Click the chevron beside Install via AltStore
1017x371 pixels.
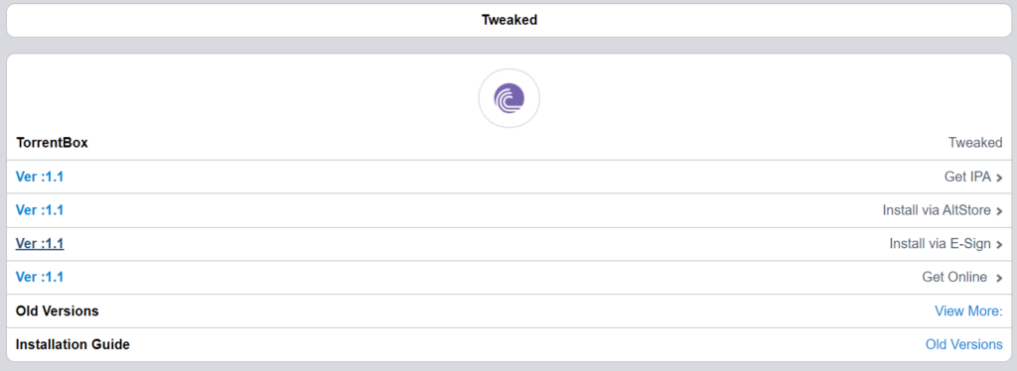pos(999,211)
